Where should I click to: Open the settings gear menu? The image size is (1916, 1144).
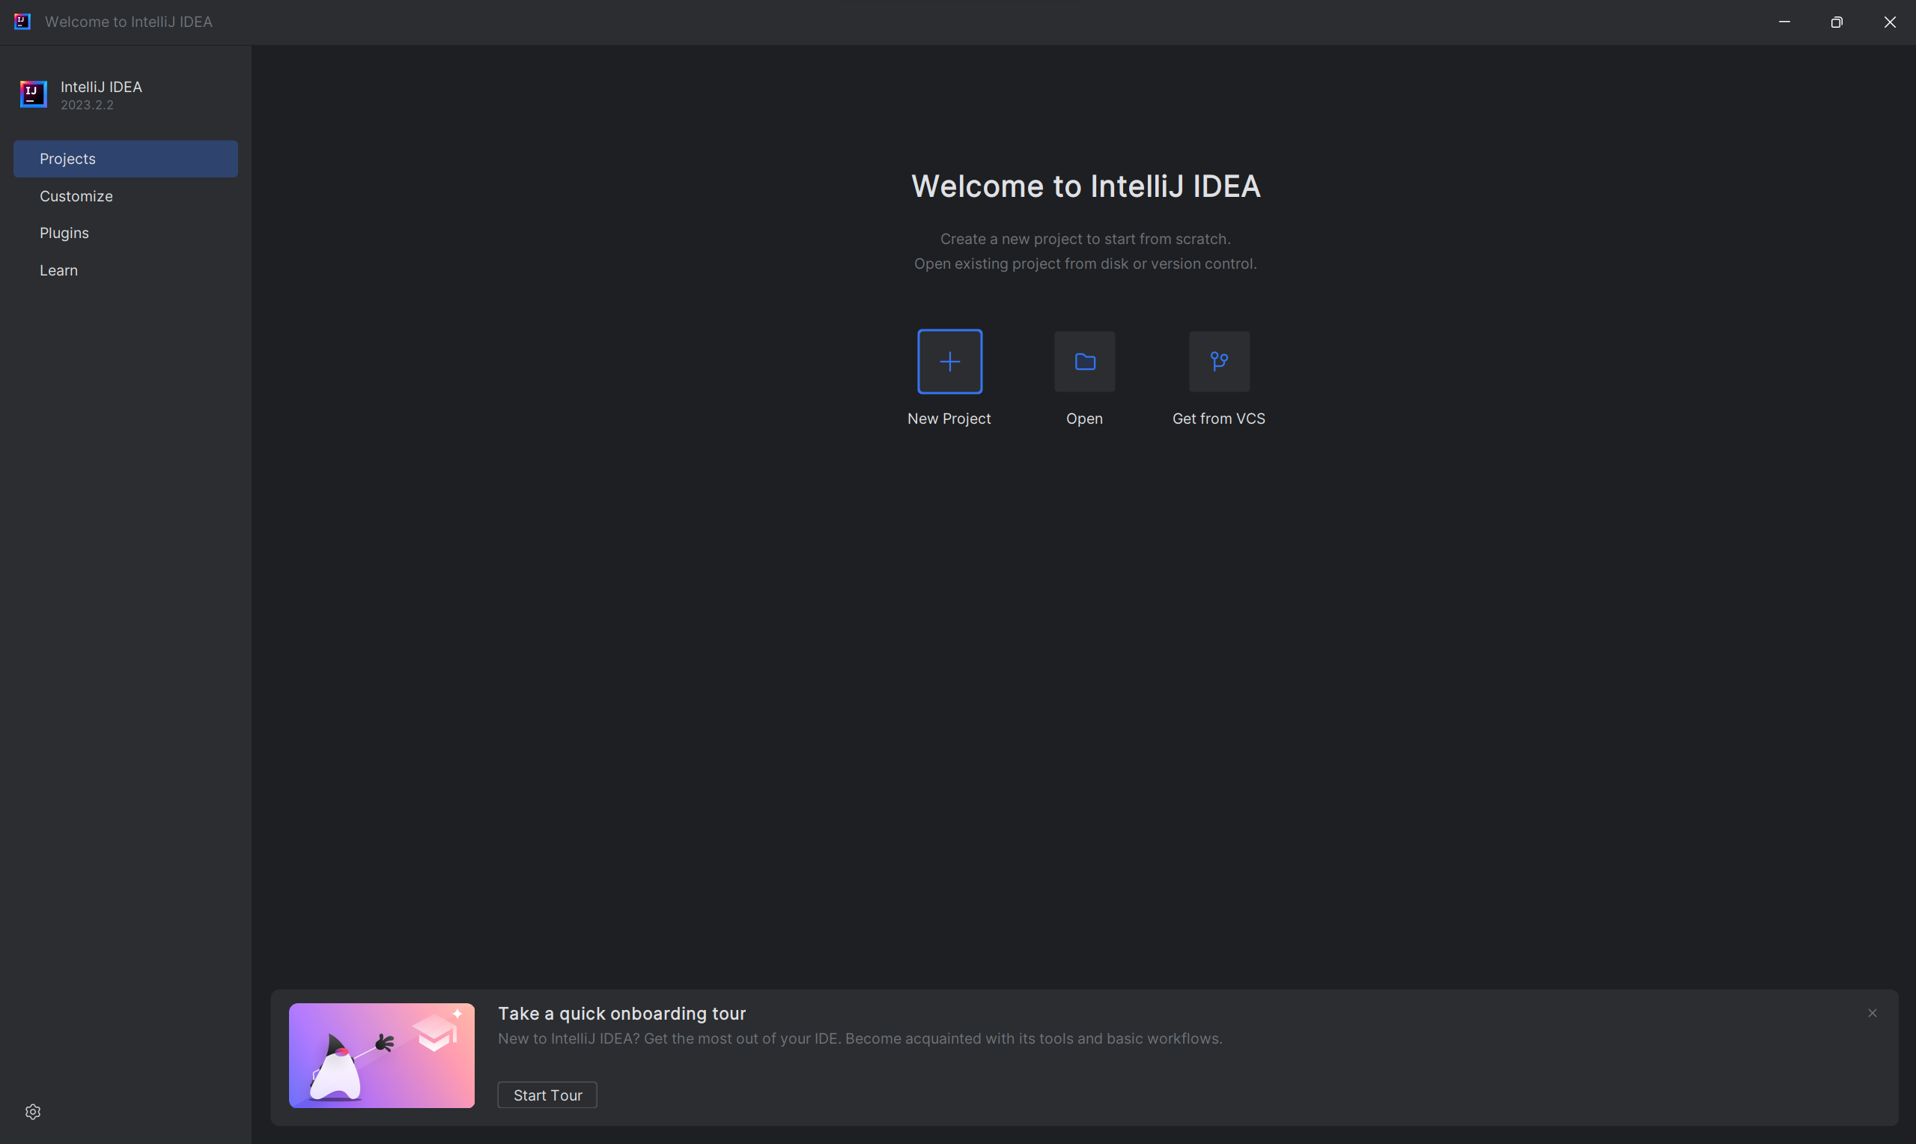point(32,1112)
